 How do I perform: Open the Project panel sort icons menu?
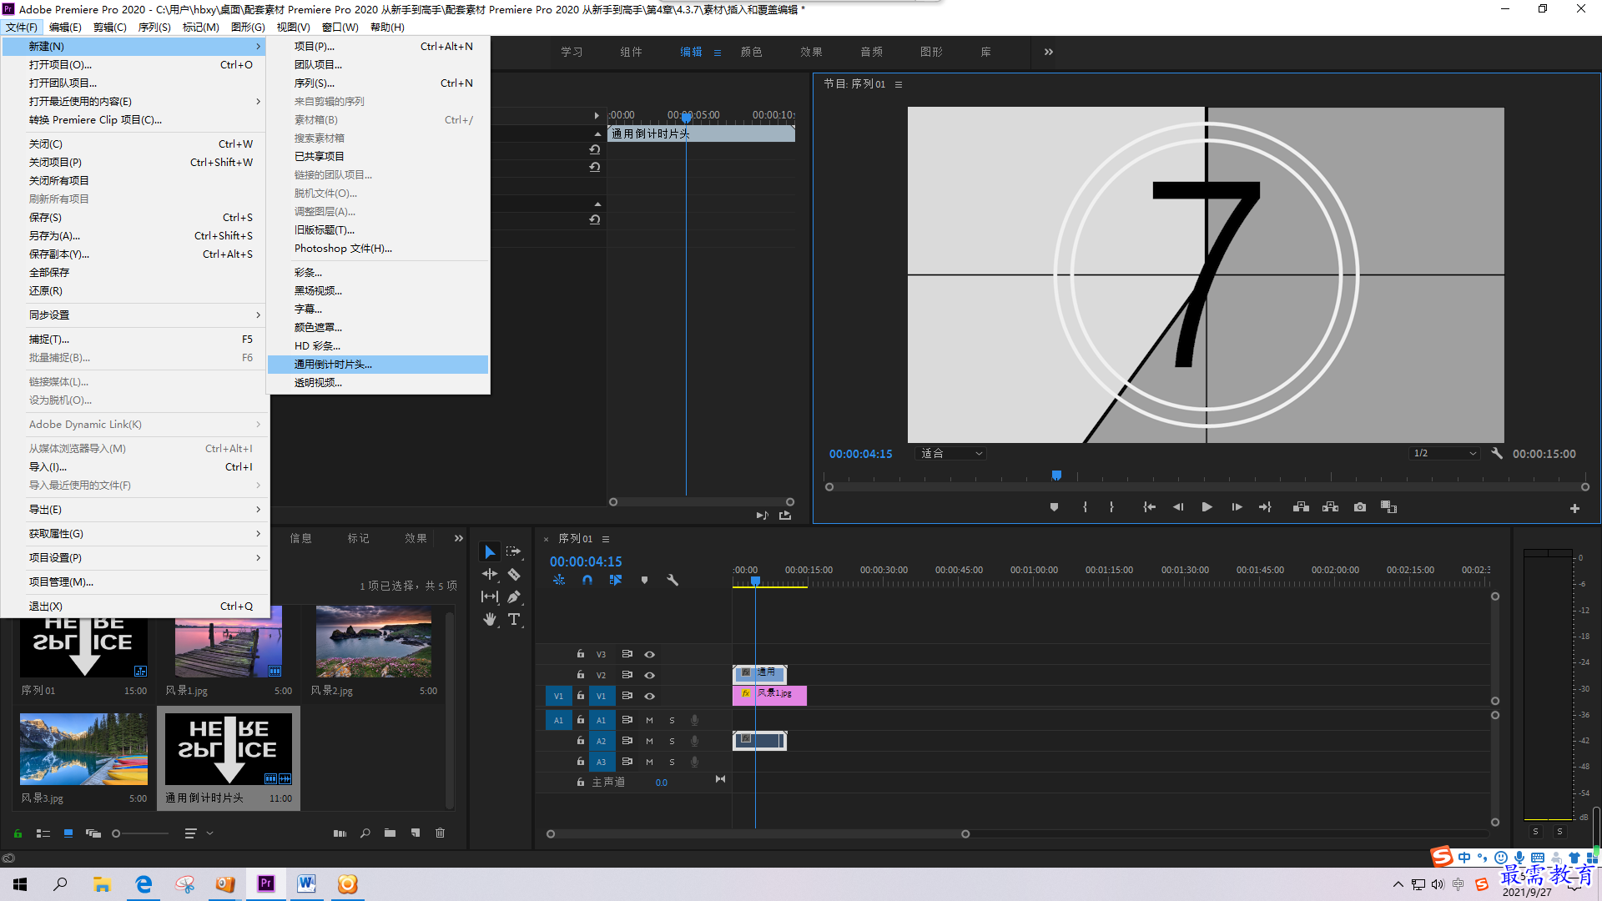coord(198,833)
